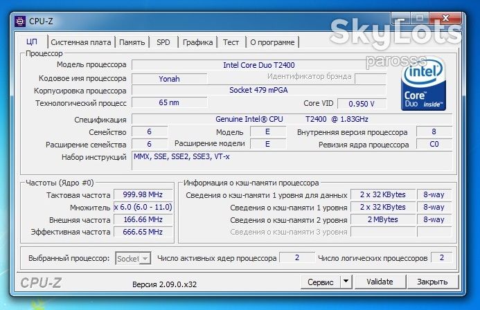Viewport: 480px width, 310px height.
Task: Click the active cores count 2 field
Action: 297,257
